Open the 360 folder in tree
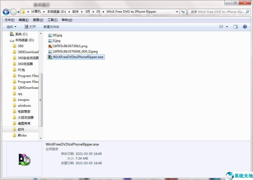Viewport: 253px width, 180px height. pos(18,46)
